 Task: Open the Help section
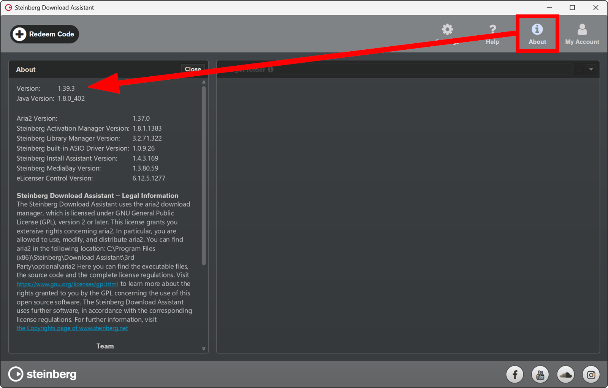tap(492, 35)
